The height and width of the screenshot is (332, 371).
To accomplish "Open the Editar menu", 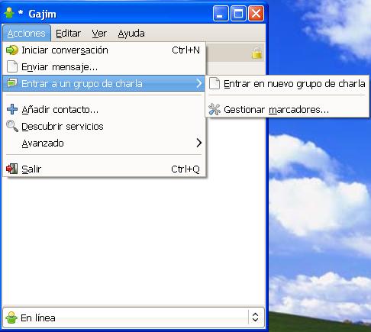I will pos(68,34).
